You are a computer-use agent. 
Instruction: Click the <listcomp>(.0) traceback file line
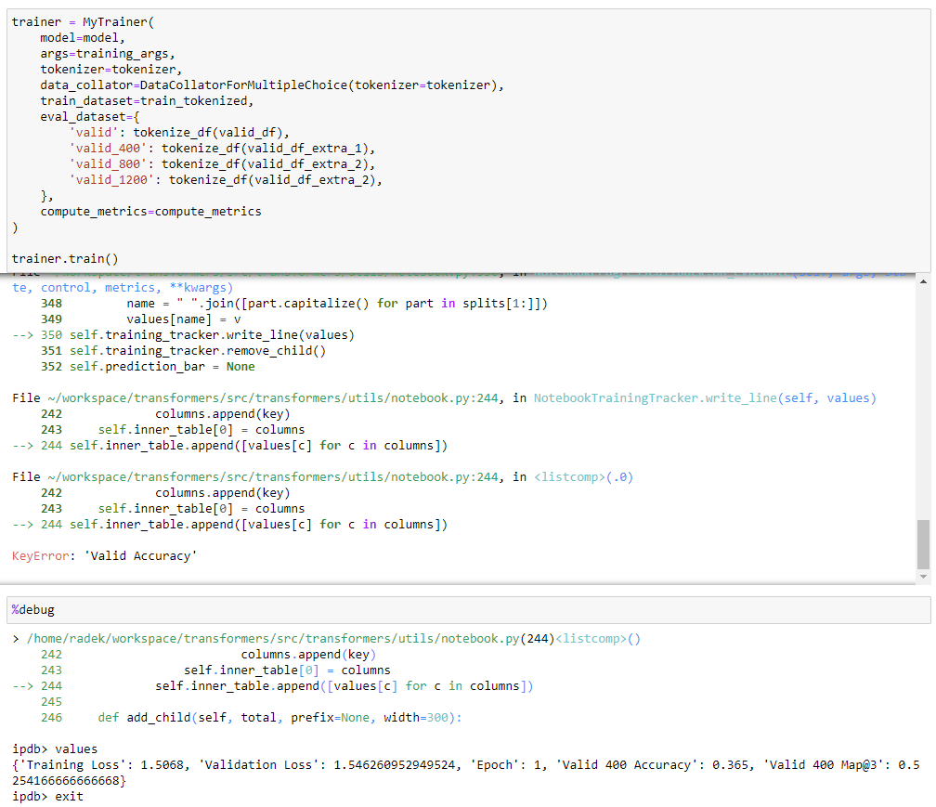322,477
